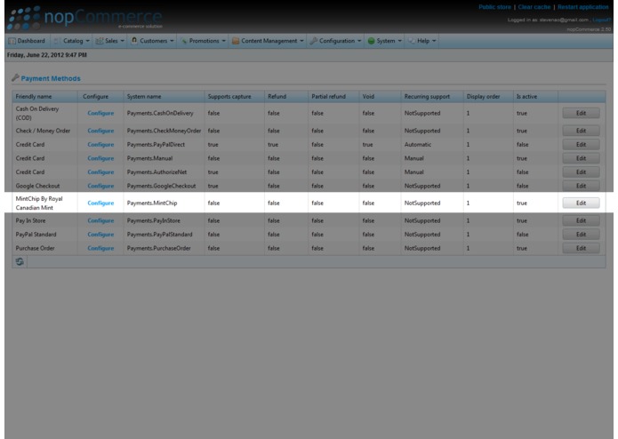Image resolution: width=618 pixels, height=439 pixels.
Task: Edit the Cash On Delivery row
Action: click(581, 113)
